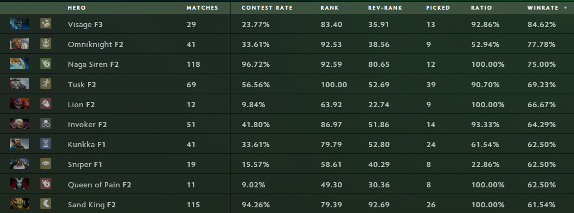This screenshot has height=213, width=574.
Task: Select the Sniper hero portrait
Action: pos(19,164)
